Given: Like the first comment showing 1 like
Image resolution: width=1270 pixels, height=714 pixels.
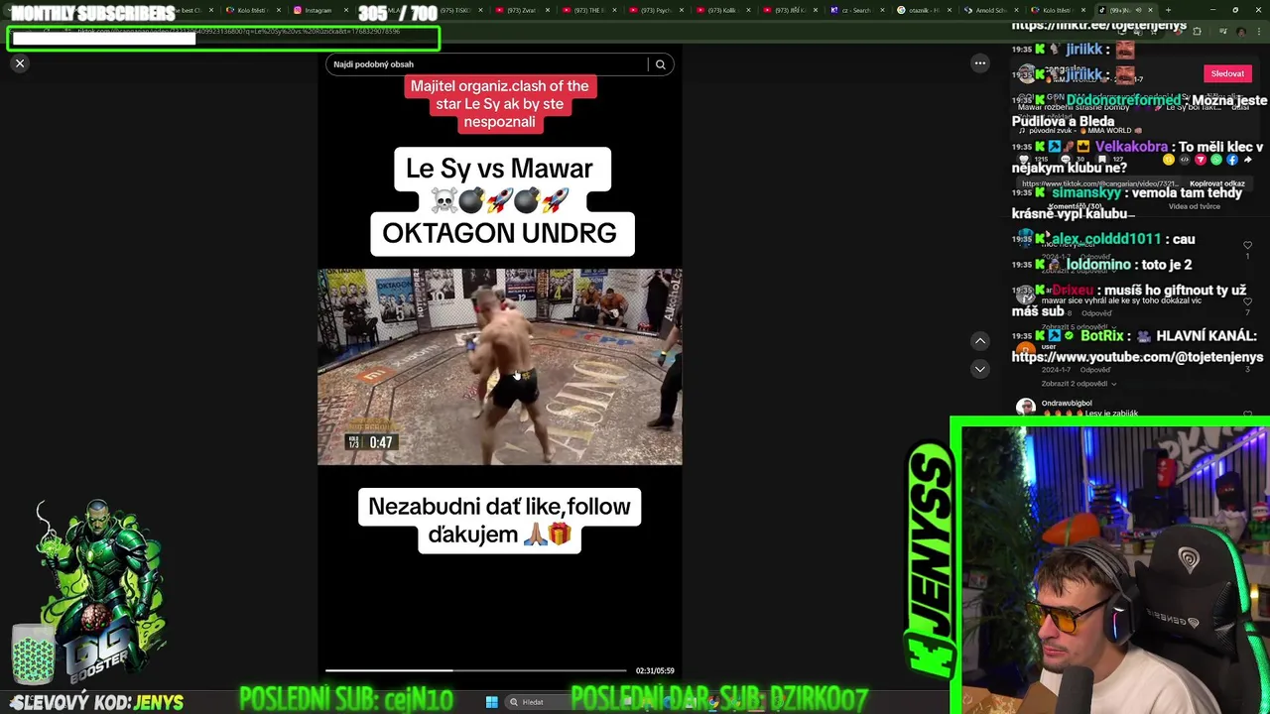Looking at the screenshot, I should point(1247,245).
